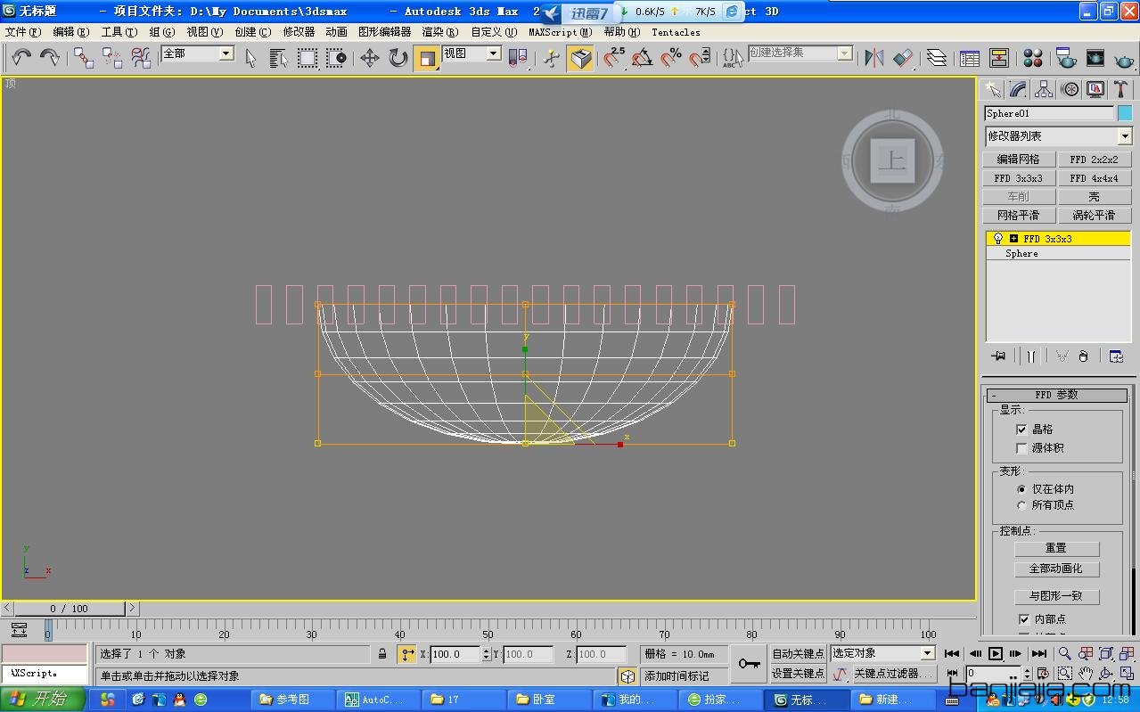The image size is (1140, 712).
Task: Toggle Window/Crossing selection mode icon
Action: 336,58
